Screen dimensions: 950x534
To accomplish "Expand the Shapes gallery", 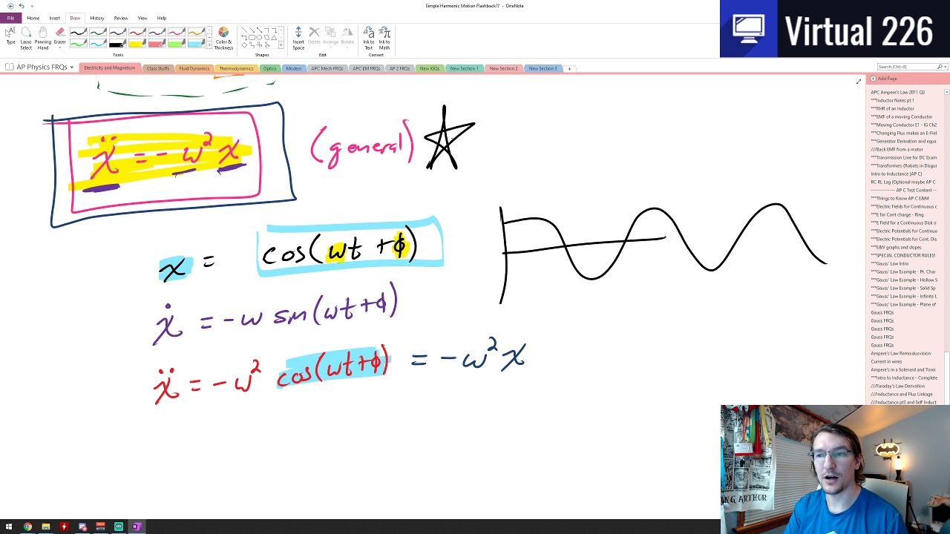I will (281, 46).
